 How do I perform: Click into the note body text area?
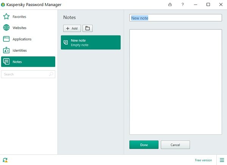tap(176, 82)
